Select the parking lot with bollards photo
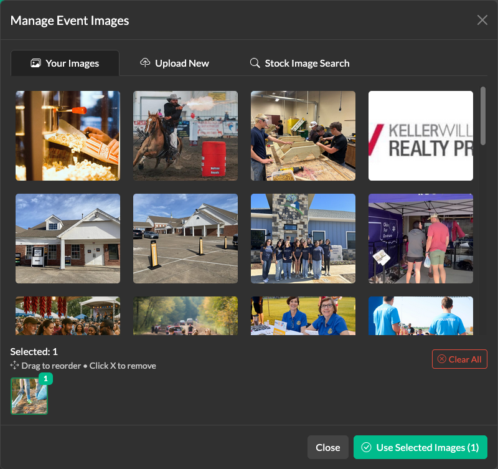This screenshot has width=498, height=469. point(186,239)
